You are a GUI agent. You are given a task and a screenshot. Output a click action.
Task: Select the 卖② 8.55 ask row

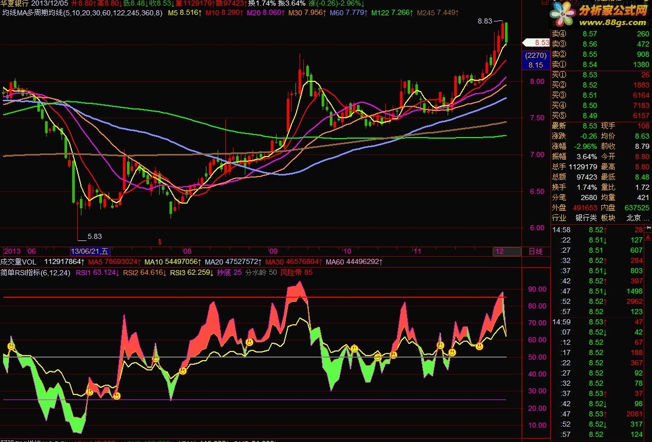point(601,54)
